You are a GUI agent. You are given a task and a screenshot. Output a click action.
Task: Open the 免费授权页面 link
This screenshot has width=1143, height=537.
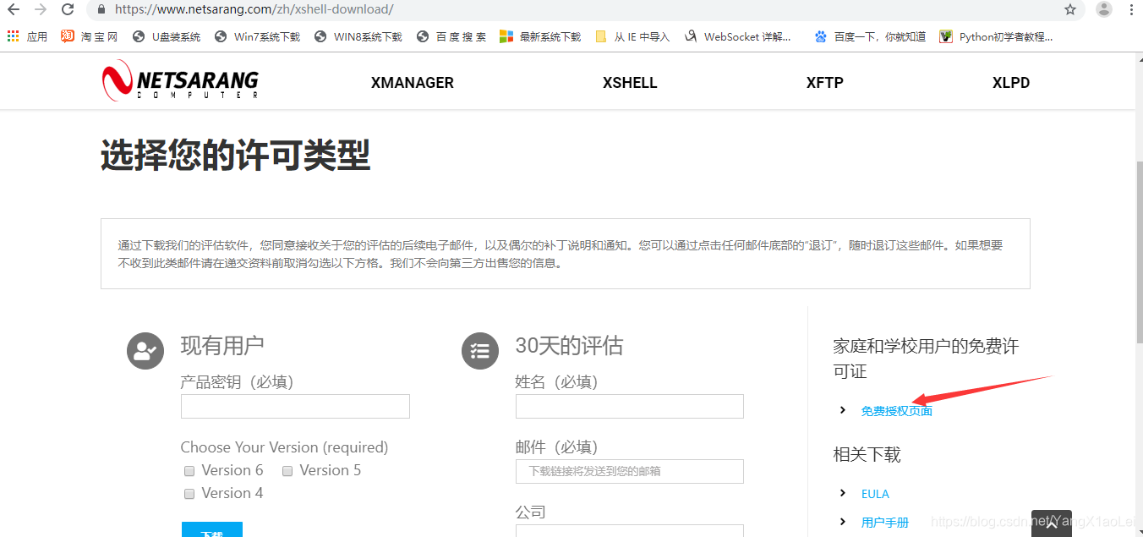tap(897, 411)
